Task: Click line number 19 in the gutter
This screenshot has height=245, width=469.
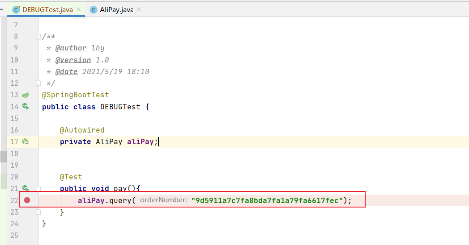Action: pyautogui.click(x=14, y=165)
